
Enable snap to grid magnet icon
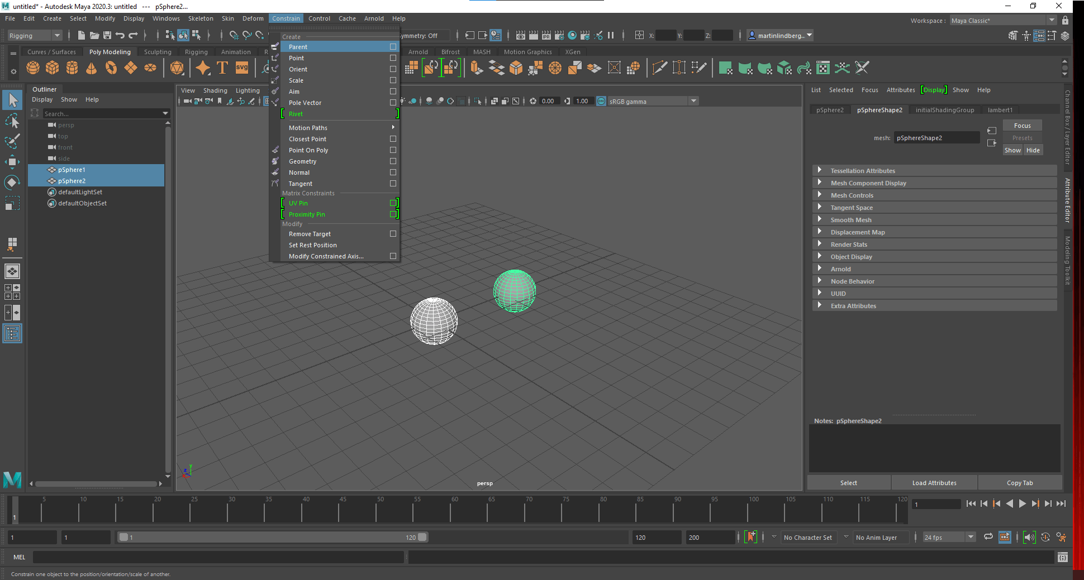(235, 35)
